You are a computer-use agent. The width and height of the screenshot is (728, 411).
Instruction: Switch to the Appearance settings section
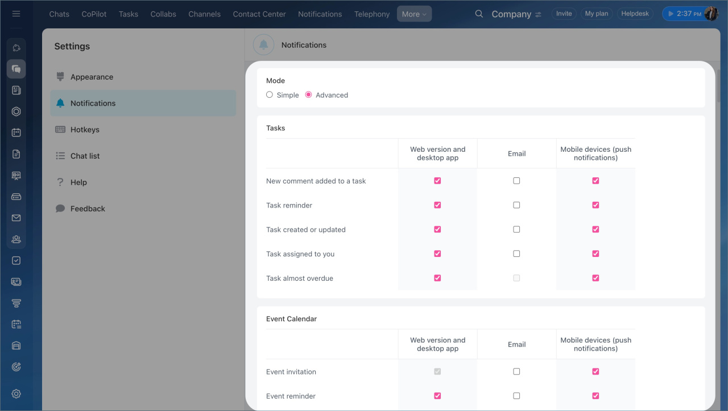[92, 77]
